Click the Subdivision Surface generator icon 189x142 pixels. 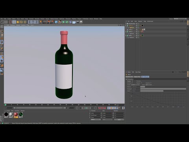click(63, 22)
